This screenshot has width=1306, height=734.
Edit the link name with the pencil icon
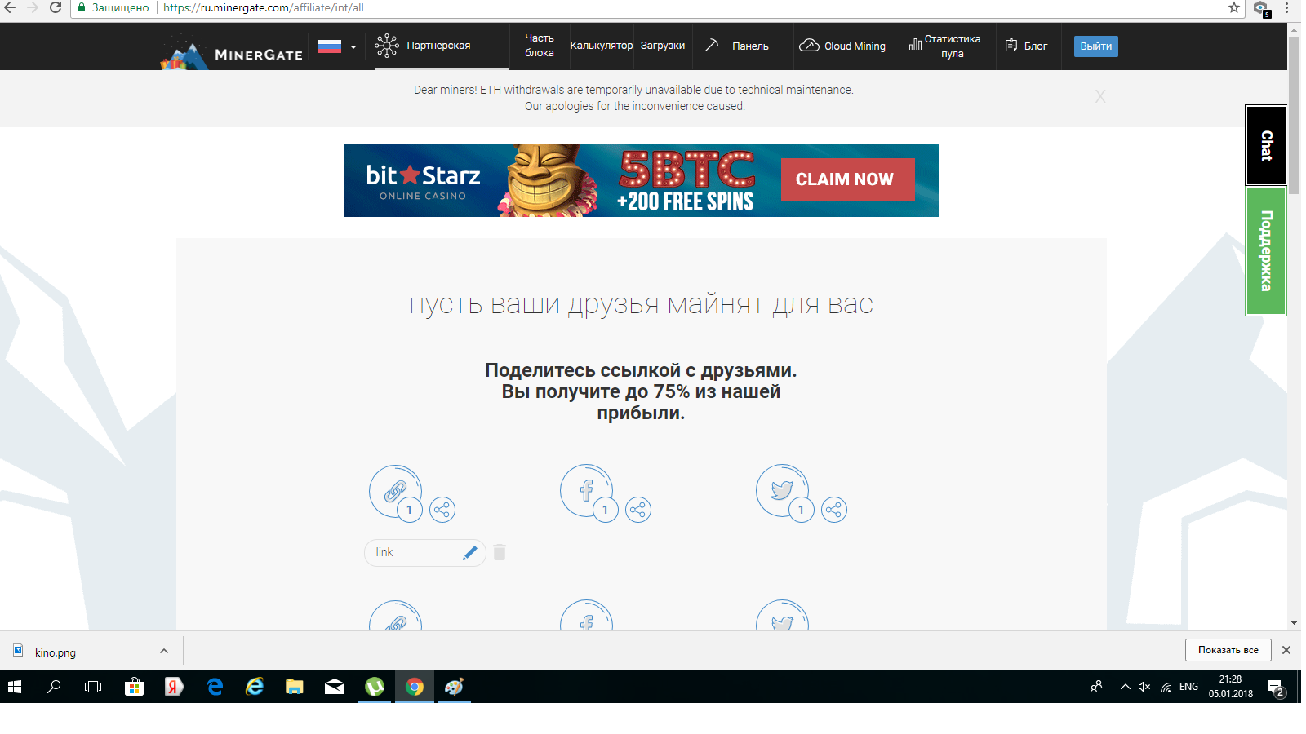(x=470, y=553)
